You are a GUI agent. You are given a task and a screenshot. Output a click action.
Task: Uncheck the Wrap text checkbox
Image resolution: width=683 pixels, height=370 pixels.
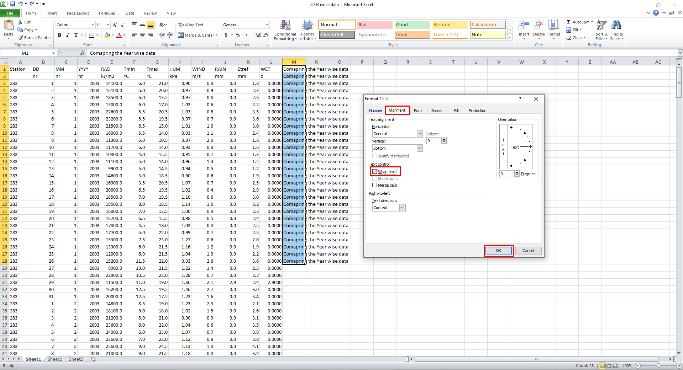[374, 172]
